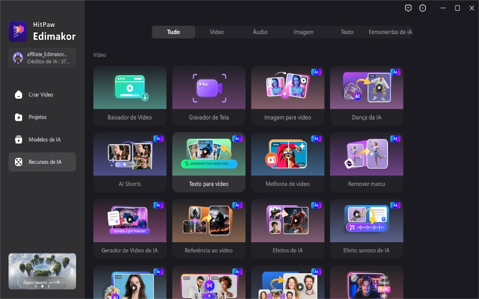The width and height of the screenshot is (479, 299).
Task: Click the Modelos de IA sidebar icon
Action: (19, 139)
